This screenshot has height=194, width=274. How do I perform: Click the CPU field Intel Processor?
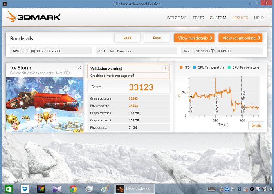pyautogui.click(x=142, y=51)
